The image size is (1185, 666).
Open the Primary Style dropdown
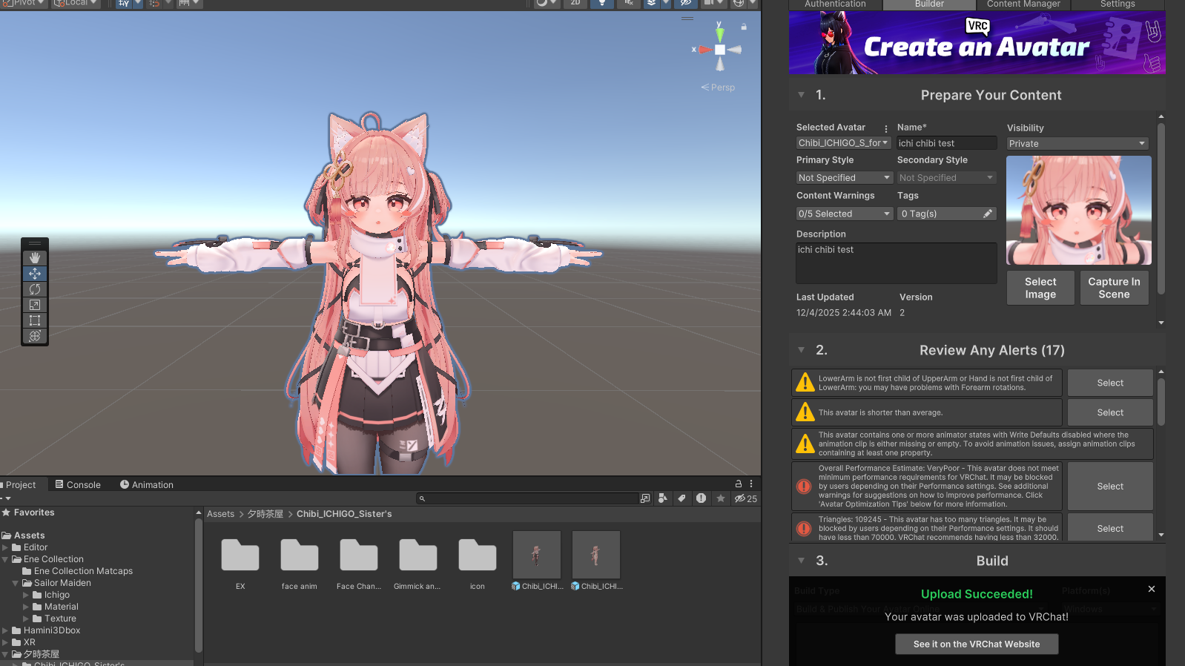844,178
